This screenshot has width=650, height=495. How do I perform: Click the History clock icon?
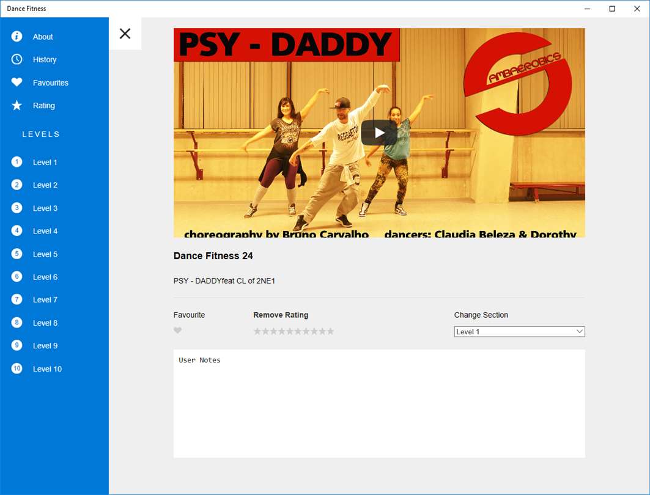pyautogui.click(x=17, y=59)
